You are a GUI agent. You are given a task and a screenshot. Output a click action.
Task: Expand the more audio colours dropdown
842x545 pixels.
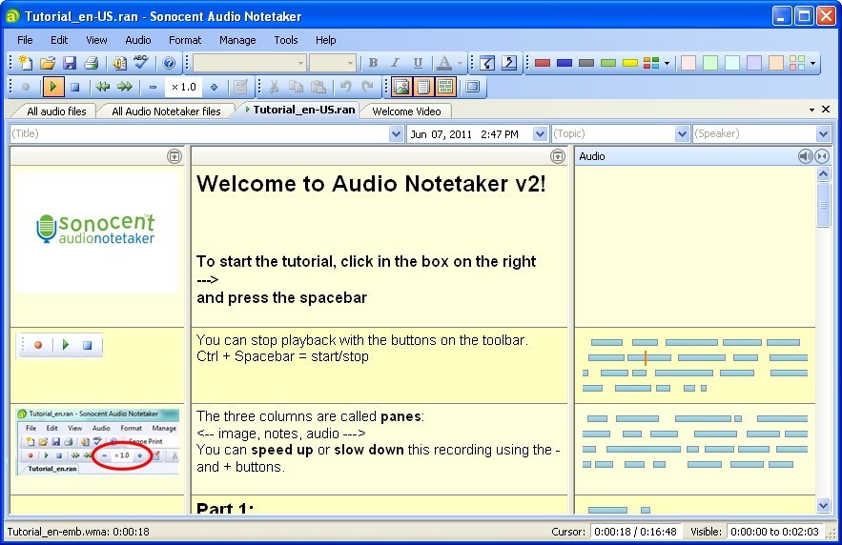tap(667, 64)
